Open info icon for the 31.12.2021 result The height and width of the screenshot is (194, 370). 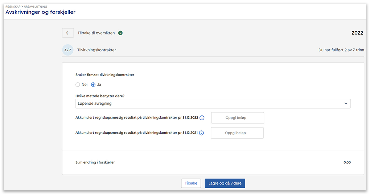[x=202, y=133]
